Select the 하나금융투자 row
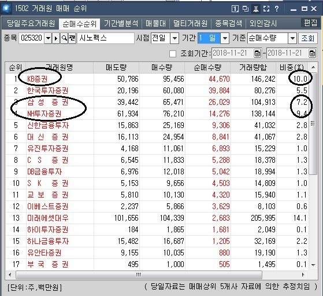Viewport: 323px width, 296px height. tap(157, 241)
